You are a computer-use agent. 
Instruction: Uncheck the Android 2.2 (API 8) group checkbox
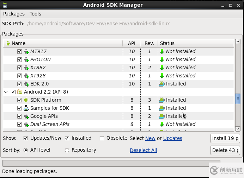point(13,92)
